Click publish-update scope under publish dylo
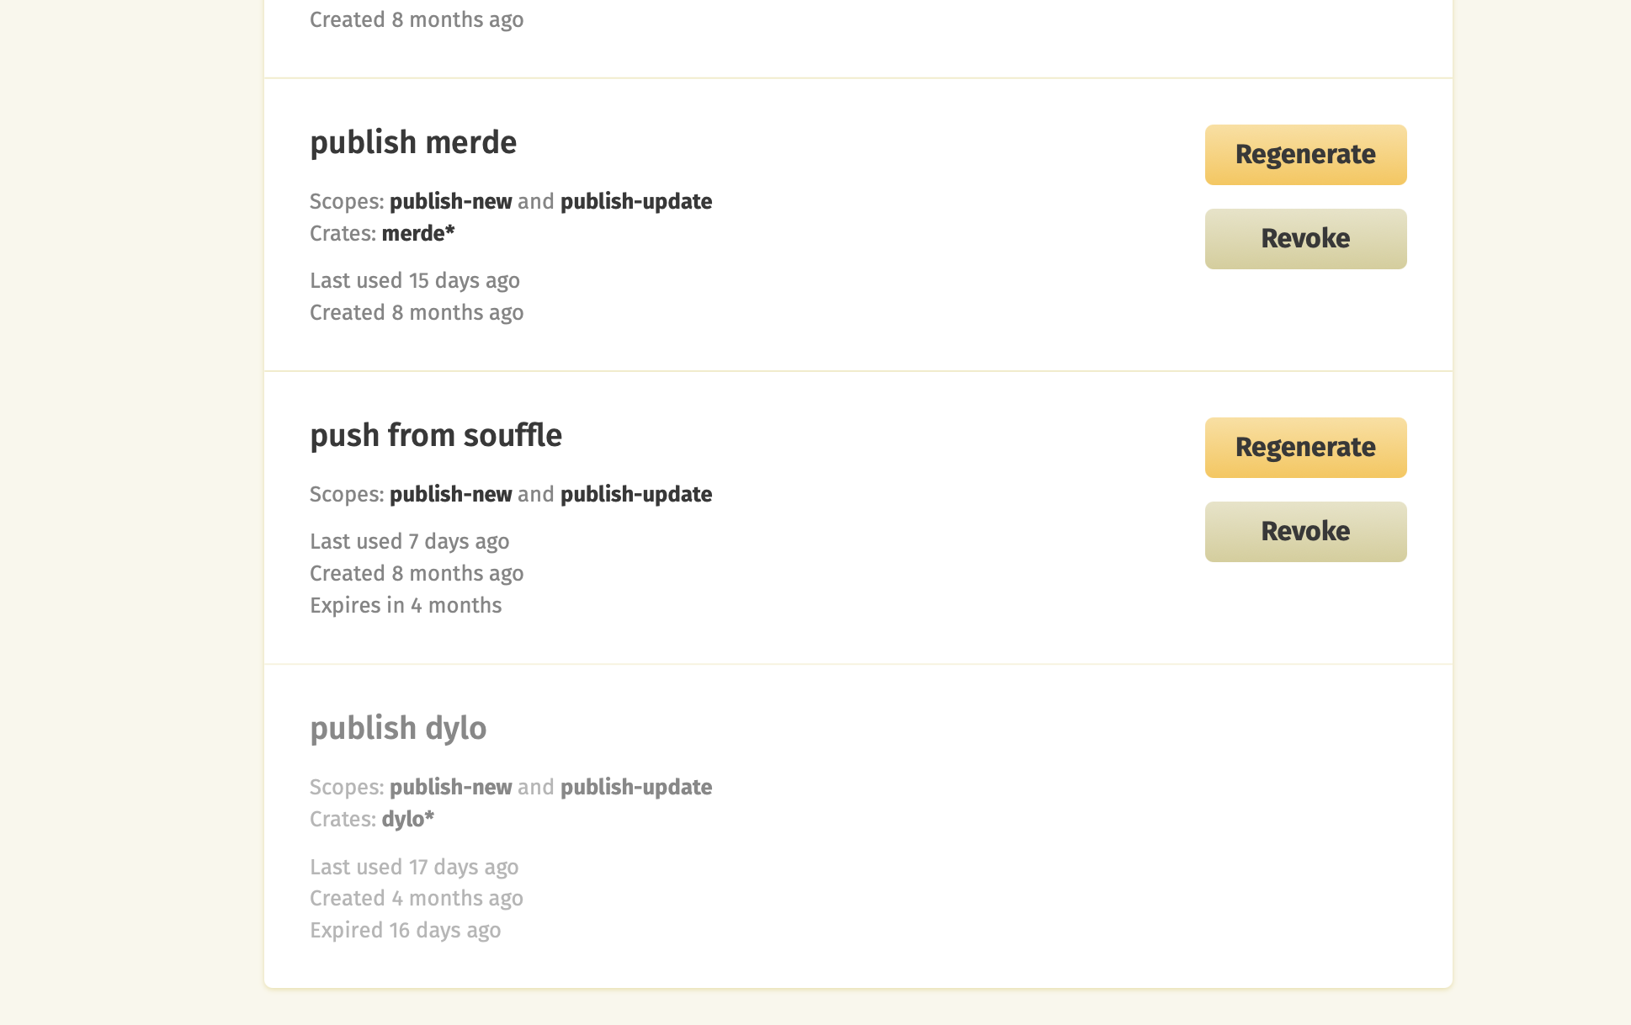Image resolution: width=1631 pixels, height=1025 pixels. click(x=636, y=788)
